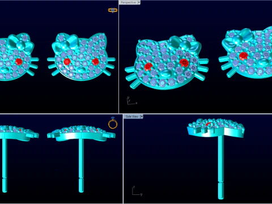
Task: Expand the Side View dropdown arrow
Action: tap(142, 117)
